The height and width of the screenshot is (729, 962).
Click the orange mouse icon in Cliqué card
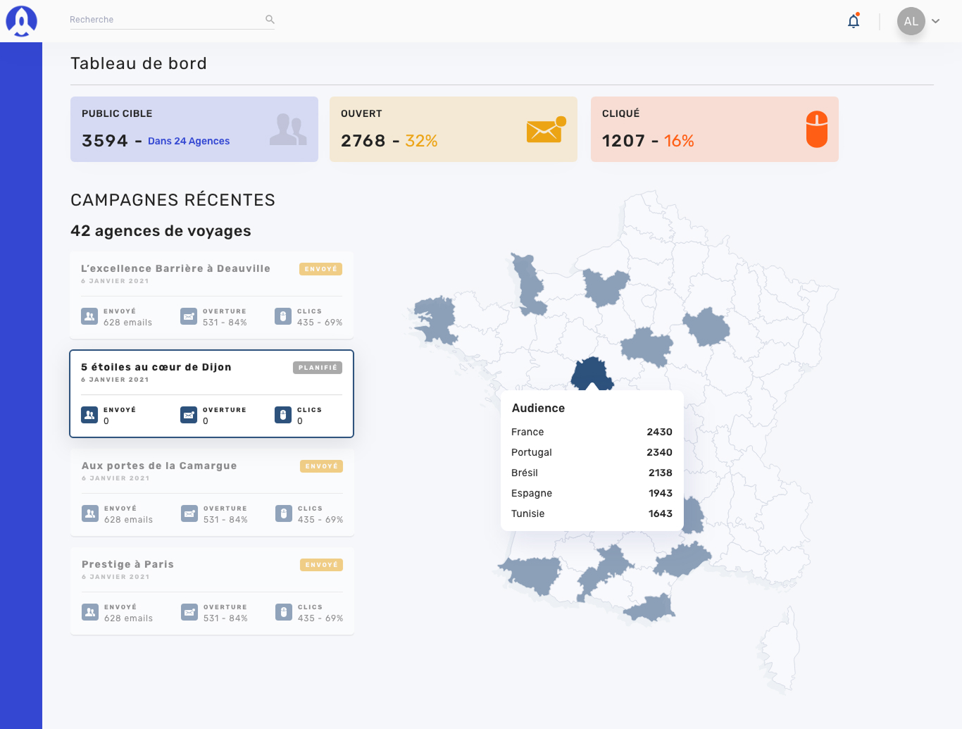tap(816, 130)
